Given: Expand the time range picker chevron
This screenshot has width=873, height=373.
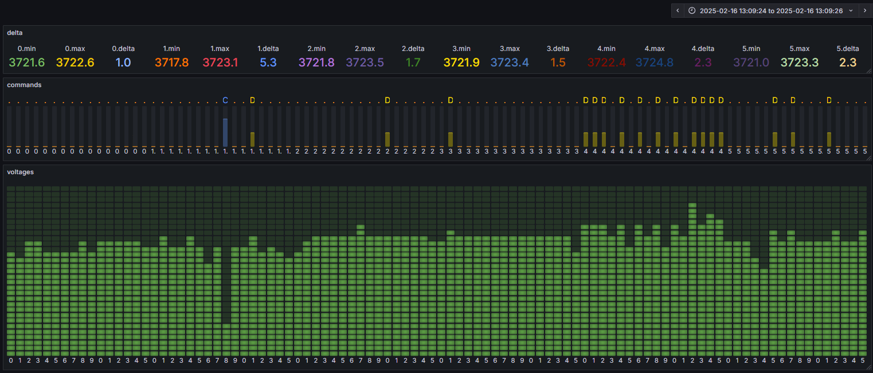Looking at the screenshot, I should point(851,11).
